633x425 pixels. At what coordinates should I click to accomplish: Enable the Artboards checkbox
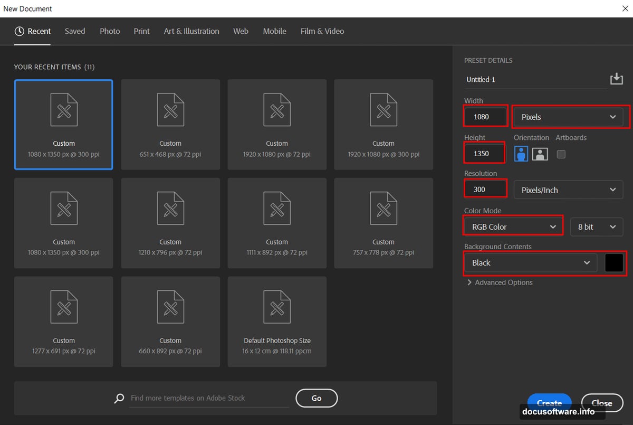pyautogui.click(x=561, y=154)
